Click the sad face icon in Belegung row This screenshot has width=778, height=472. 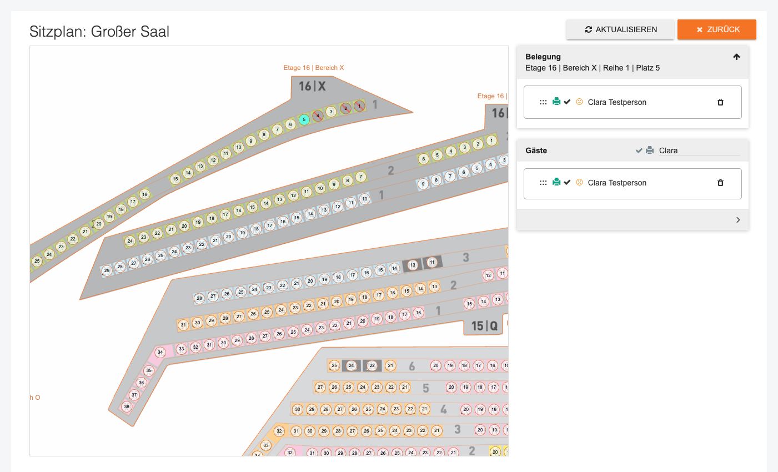[x=579, y=102]
